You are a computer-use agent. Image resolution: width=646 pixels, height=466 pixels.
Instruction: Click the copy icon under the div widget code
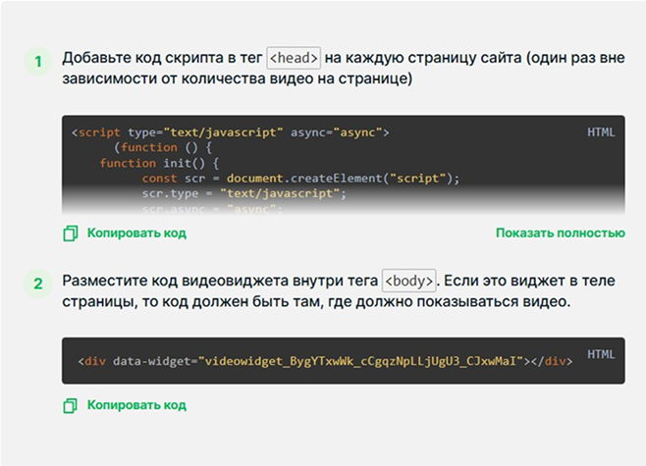pos(70,405)
